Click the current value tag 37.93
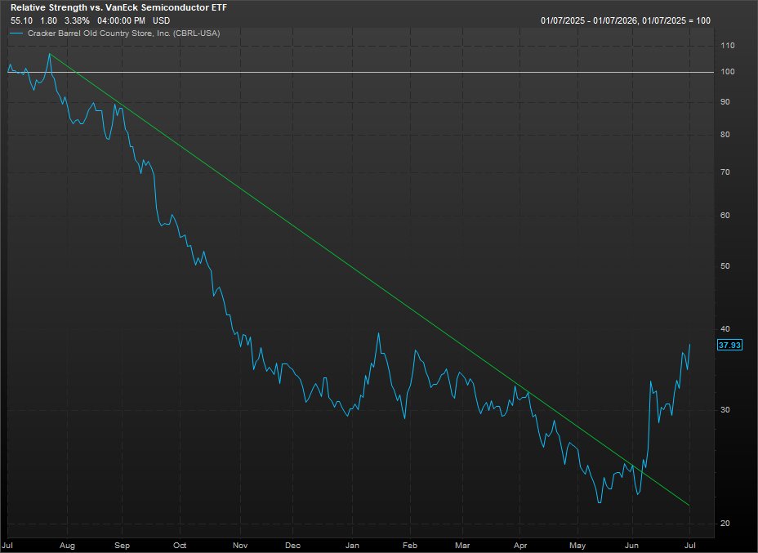The height and width of the screenshot is (553, 758). point(729,346)
